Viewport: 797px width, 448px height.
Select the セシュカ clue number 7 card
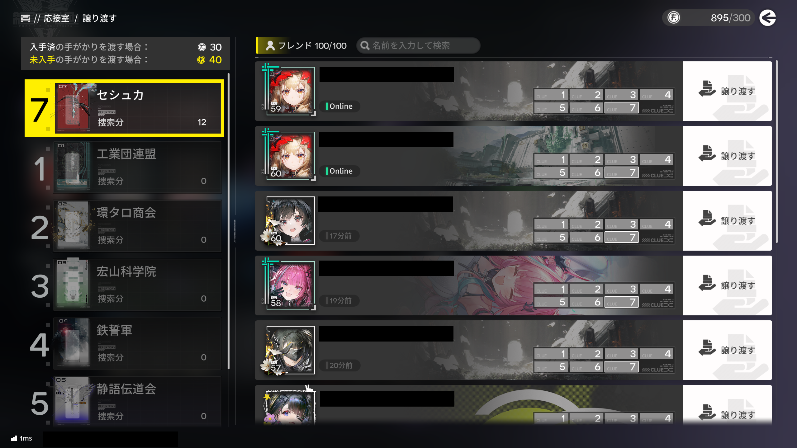click(x=124, y=108)
